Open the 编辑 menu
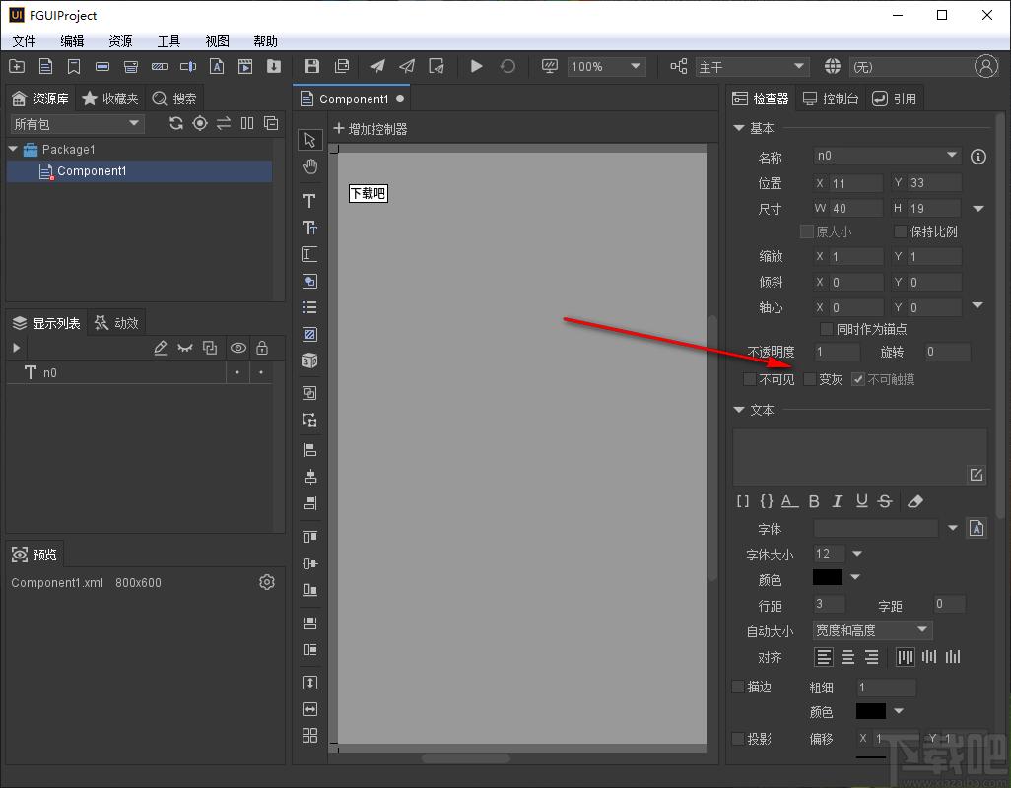 pyautogui.click(x=72, y=41)
